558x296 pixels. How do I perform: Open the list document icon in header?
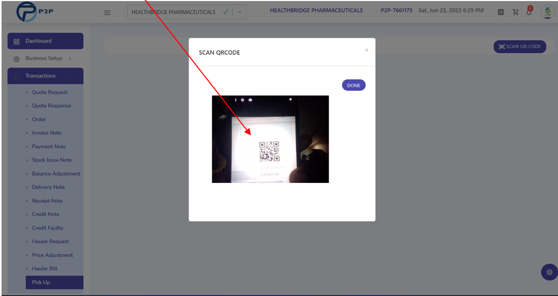501,12
